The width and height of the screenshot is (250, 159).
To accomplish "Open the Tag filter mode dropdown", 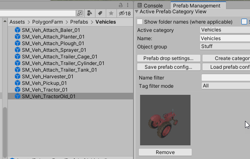I will point(226,86).
